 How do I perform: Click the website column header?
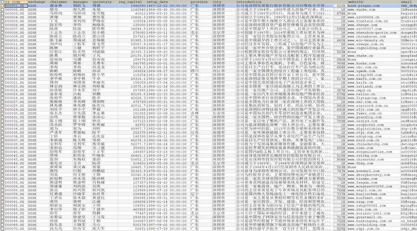(355, 2)
